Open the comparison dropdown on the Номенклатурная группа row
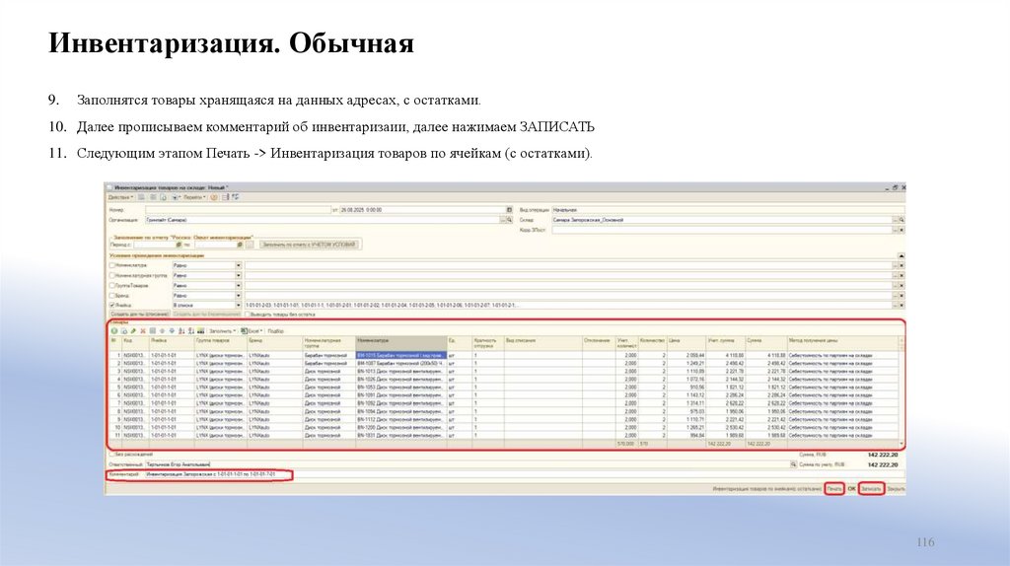Viewport: 1010px width, 566px height. [x=239, y=275]
